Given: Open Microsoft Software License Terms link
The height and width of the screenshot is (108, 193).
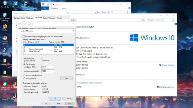Looking at the screenshot, I should (x=89, y=83).
